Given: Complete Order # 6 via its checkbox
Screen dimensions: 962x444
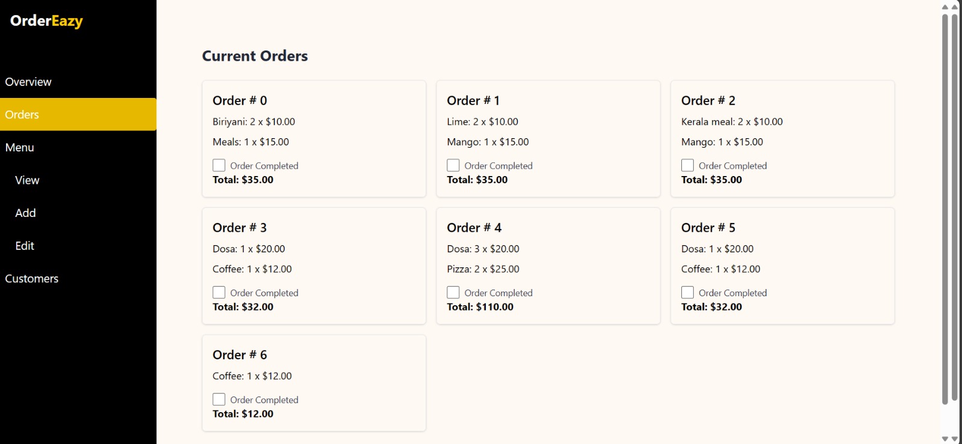Looking at the screenshot, I should (x=219, y=400).
